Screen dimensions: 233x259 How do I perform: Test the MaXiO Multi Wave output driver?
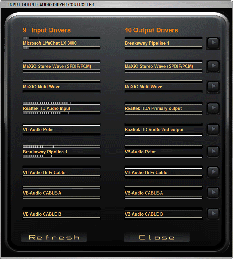click(x=213, y=86)
